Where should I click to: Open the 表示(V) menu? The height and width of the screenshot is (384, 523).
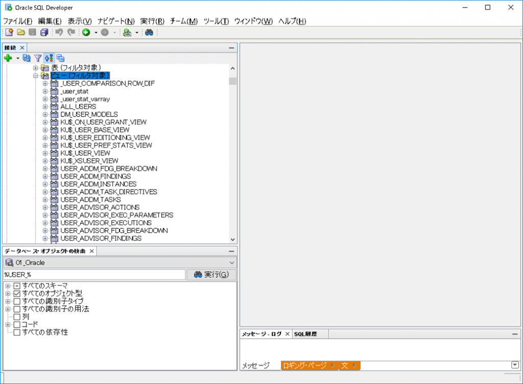[80, 21]
